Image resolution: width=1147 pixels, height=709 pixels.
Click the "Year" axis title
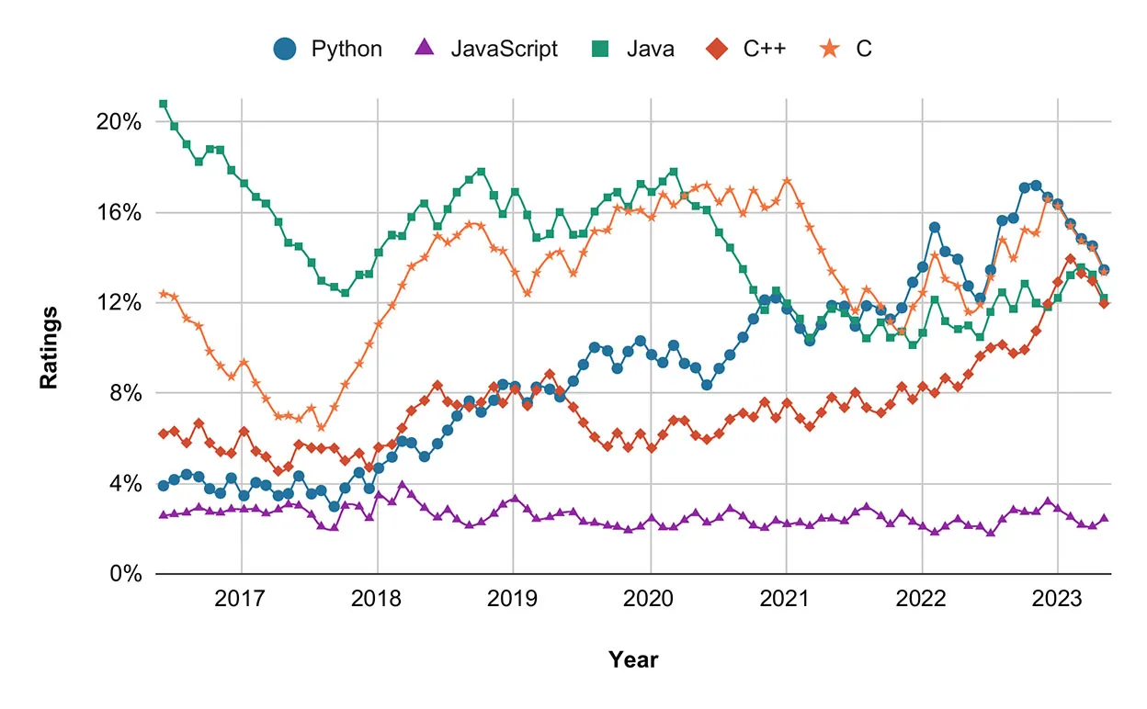click(x=633, y=659)
